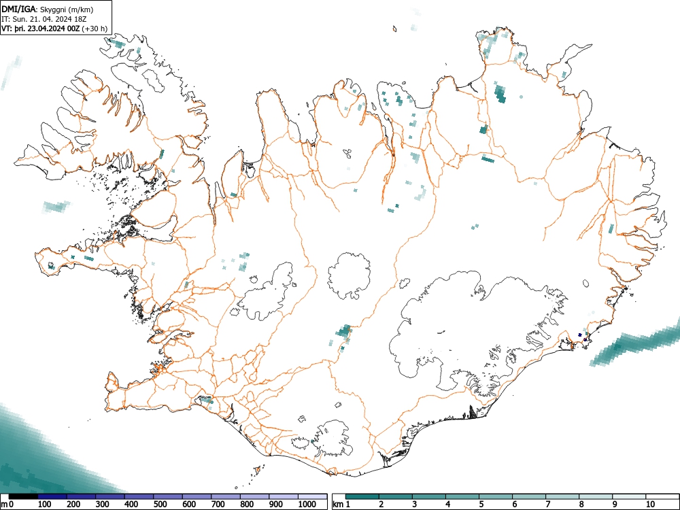
Task: Pick the swatch between 200 and 300 m
Action: [x=81, y=496]
